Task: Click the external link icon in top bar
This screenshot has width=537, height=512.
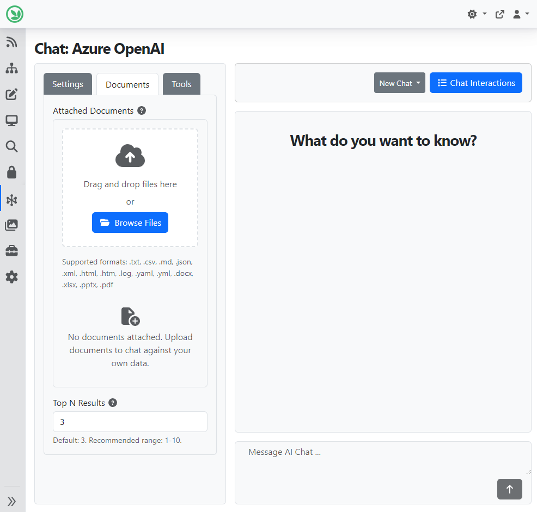Action: (499, 14)
